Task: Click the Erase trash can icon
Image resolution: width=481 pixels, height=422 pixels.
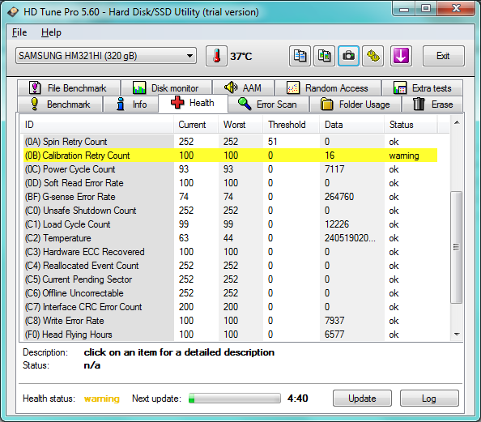Action: (419, 104)
